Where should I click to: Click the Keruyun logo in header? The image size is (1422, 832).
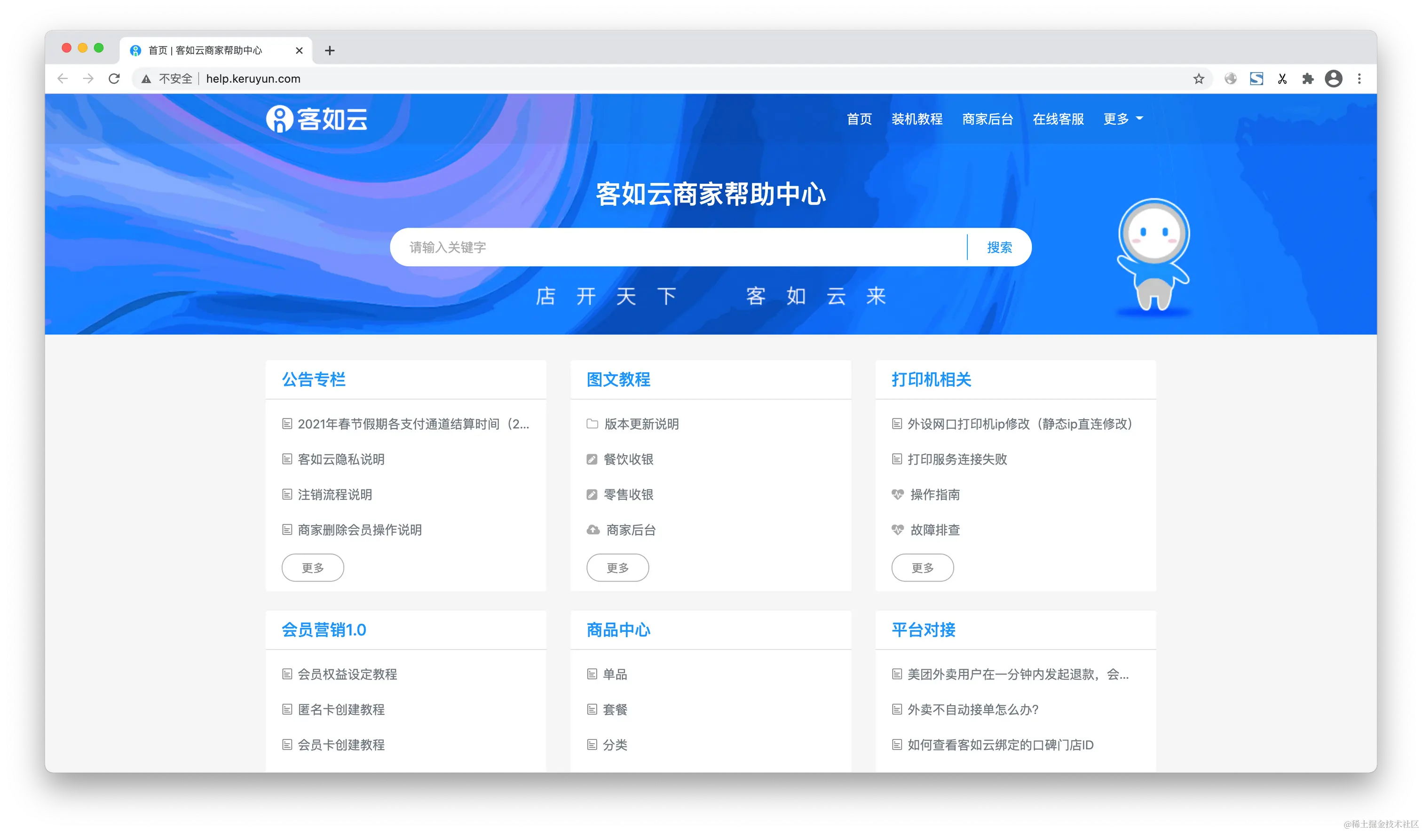316,119
